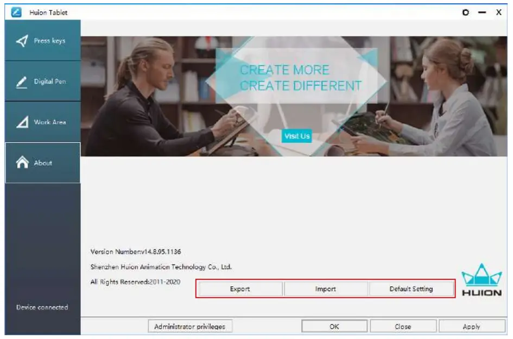Open the Press keys tab
513x339 pixels.
(x=42, y=41)
